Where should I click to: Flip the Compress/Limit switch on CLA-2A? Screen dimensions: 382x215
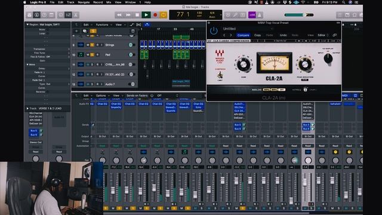click(220, 75)
